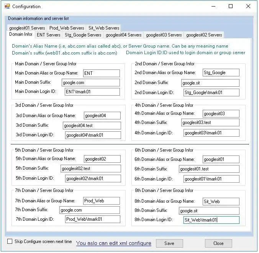Screen dimensions: 259x253
Task: Go to googlesit04 Servers tab
Action: click(x=123, y=35)
